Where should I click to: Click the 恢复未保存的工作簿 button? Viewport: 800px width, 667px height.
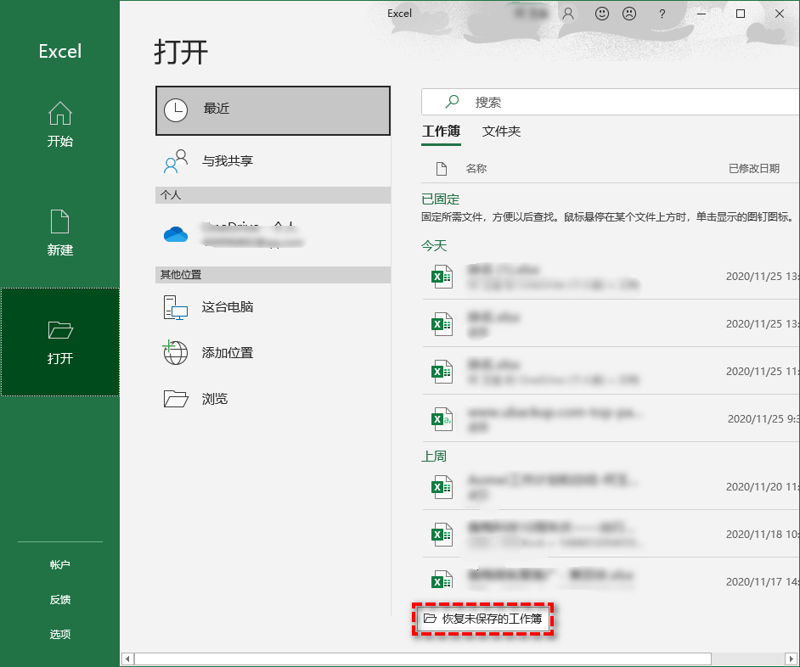click(482, 619)
